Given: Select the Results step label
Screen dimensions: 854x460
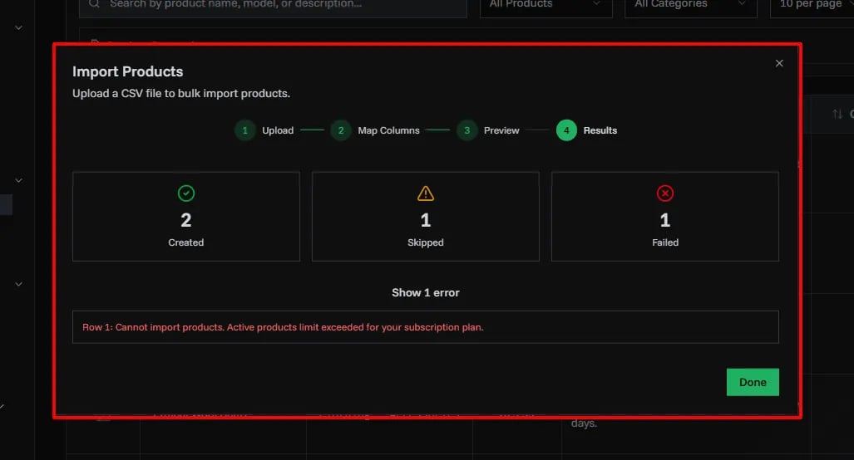Looking at the screenshot, I should (600, 130).
